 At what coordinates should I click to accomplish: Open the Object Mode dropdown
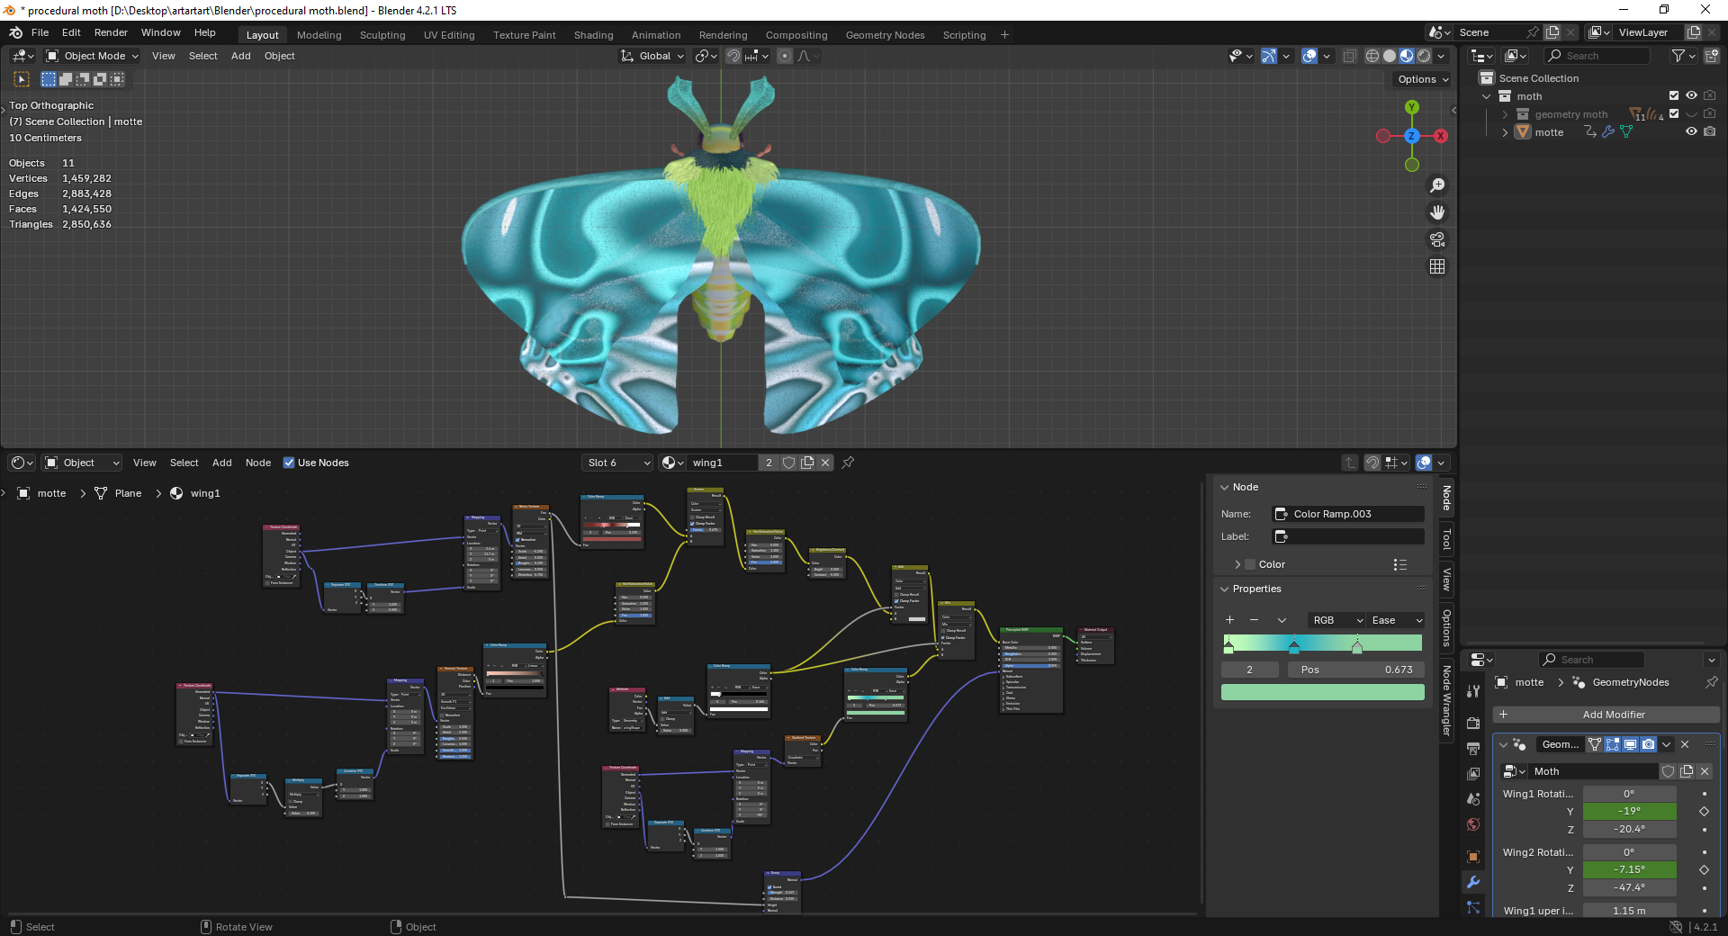tap(90, 56)
